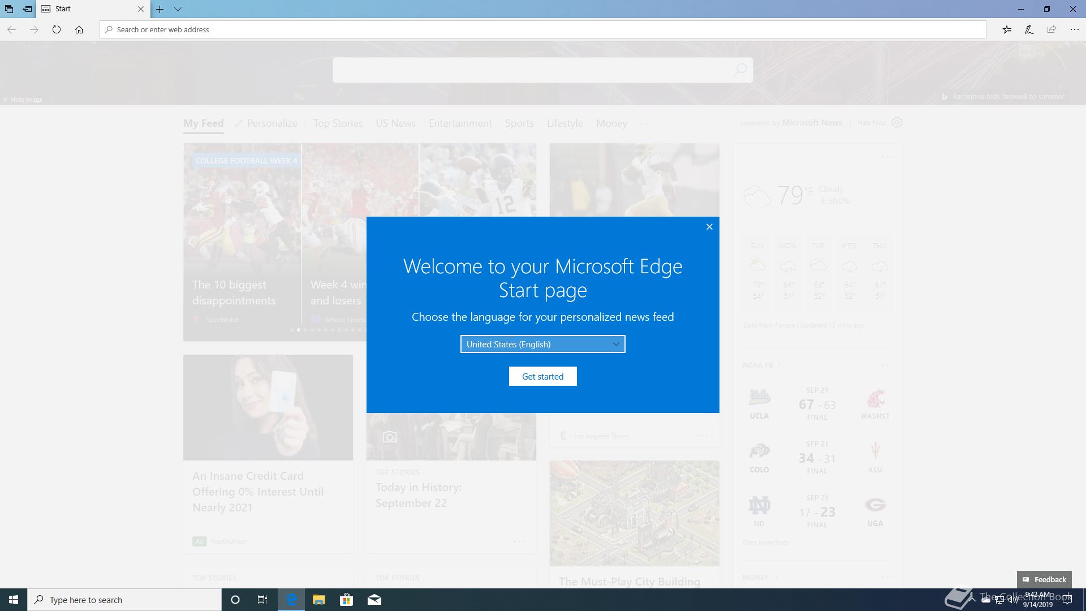Open the Insane Credit Card ad article
The height and width of the screenshot is (611, 1086).
(258, 492)
